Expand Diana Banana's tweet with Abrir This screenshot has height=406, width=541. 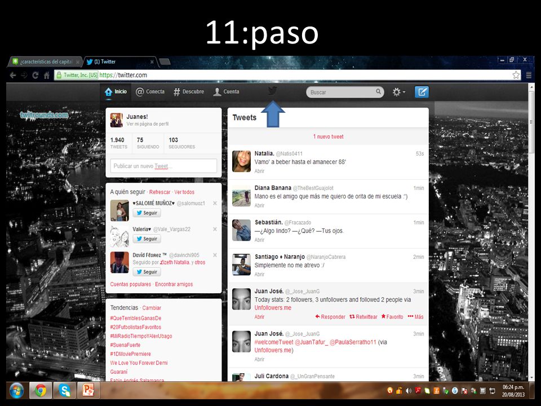259,205
